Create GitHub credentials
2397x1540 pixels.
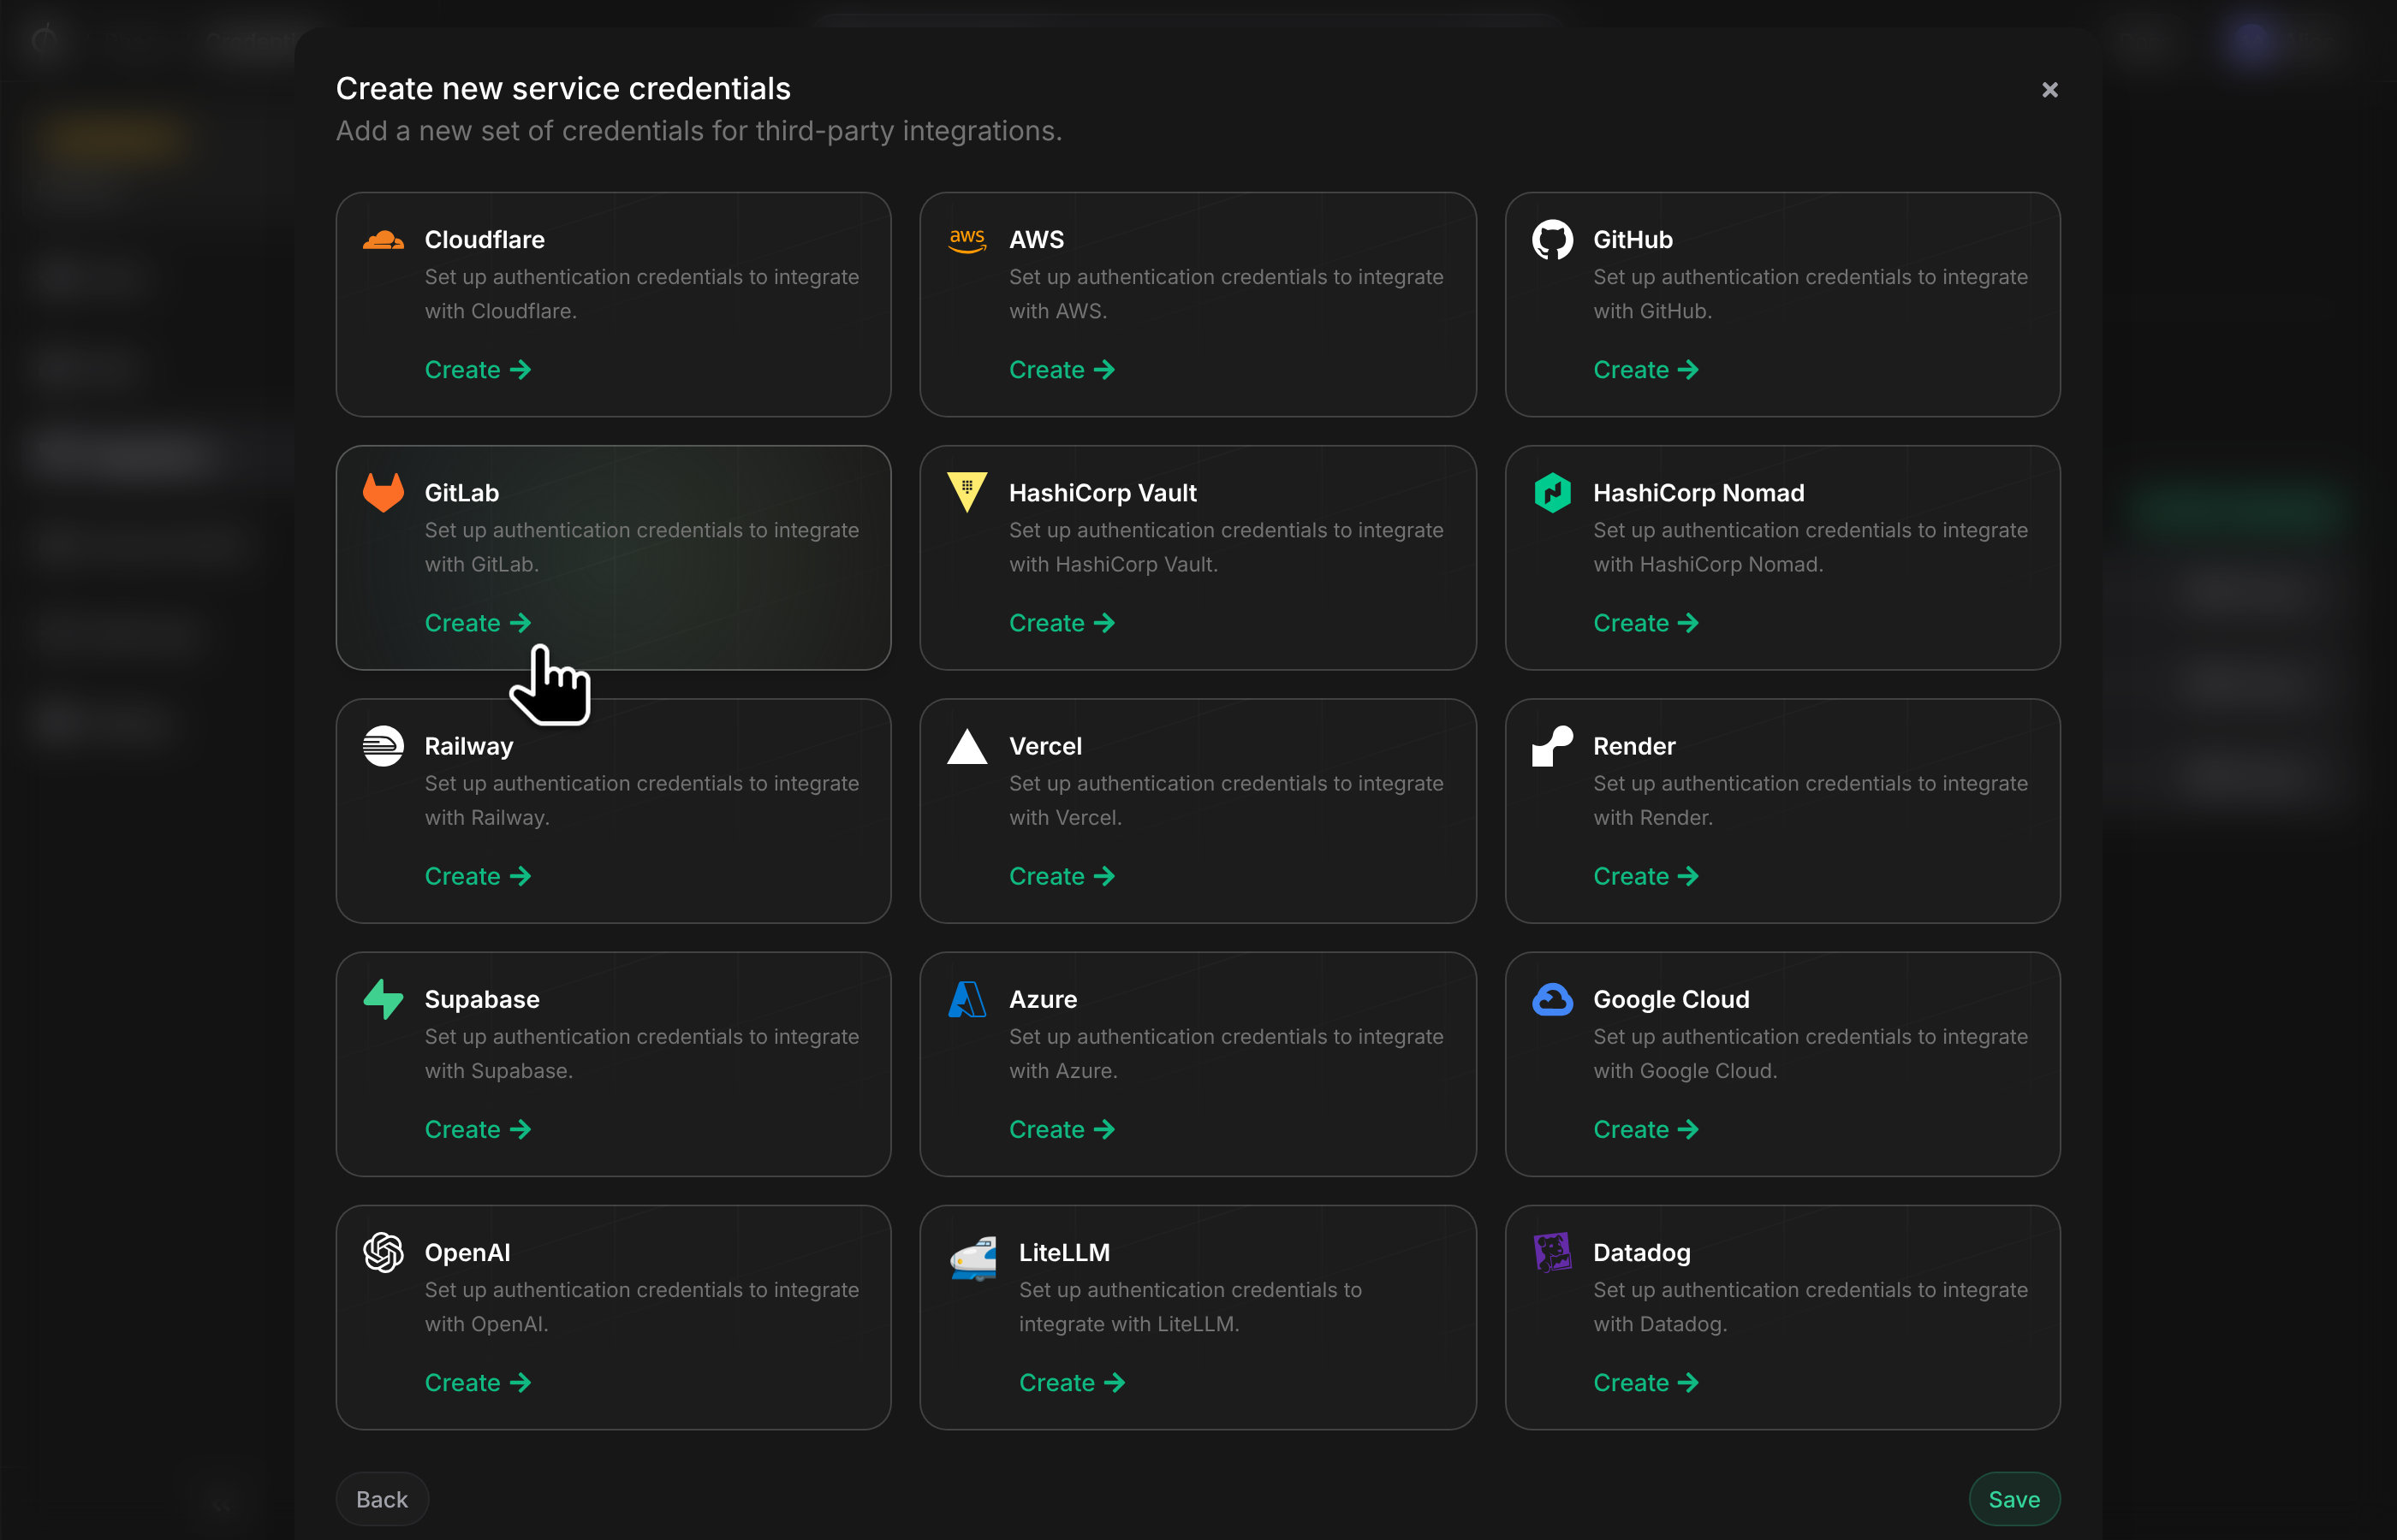pos(1645,370)
